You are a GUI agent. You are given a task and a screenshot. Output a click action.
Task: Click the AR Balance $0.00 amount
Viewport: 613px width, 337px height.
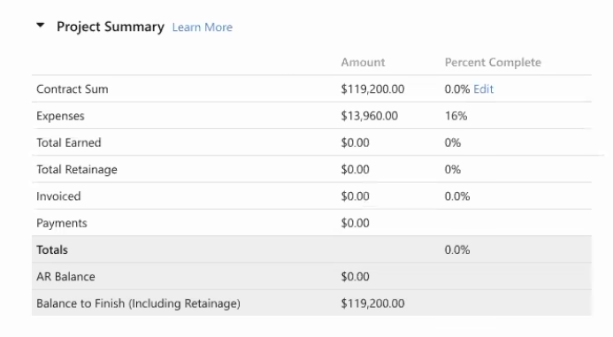(x=355, y=277)
